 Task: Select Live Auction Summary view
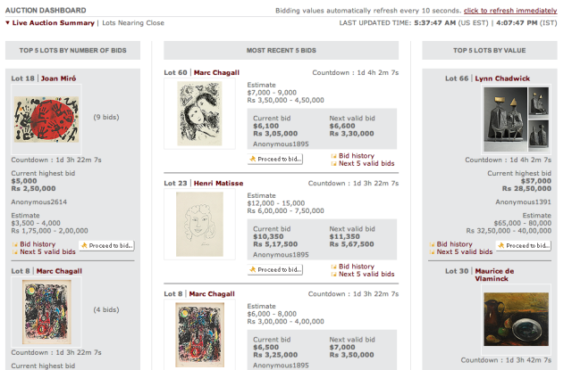pos(54,21)
